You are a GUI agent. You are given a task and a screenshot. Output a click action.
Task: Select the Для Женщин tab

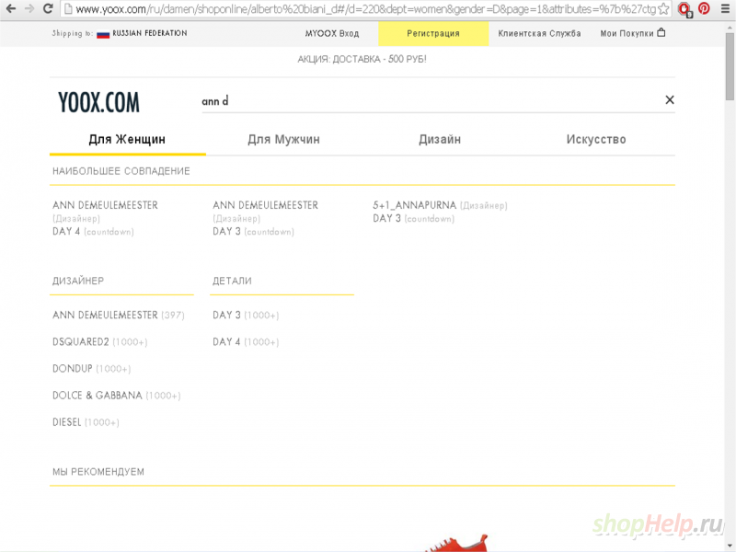[x=127, y=140]
